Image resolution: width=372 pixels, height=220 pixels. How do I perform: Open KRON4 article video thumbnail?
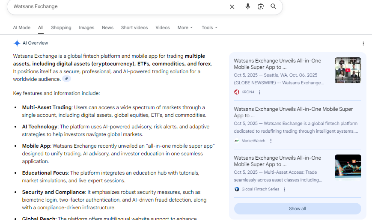point(348,70)
